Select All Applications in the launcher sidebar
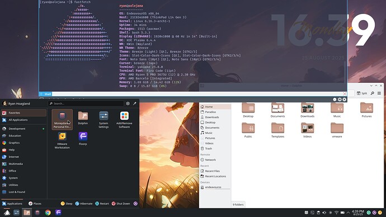The width and height of the screenshot is (386, 217). [x=23, y=120]
